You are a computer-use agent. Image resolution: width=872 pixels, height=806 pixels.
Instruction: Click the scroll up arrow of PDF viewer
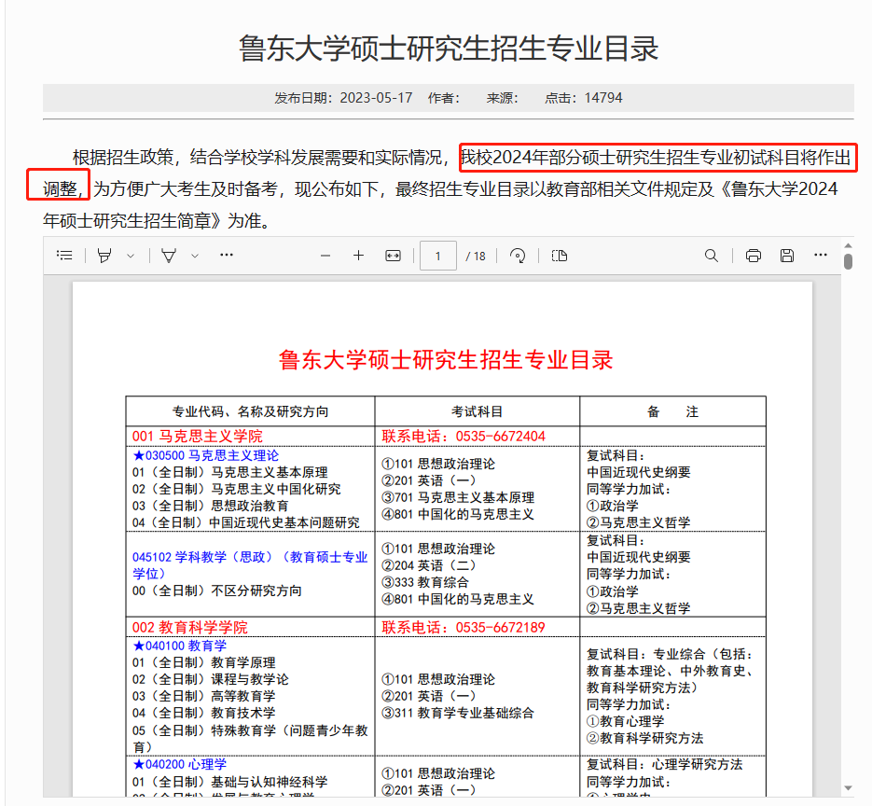pos(848,243)
